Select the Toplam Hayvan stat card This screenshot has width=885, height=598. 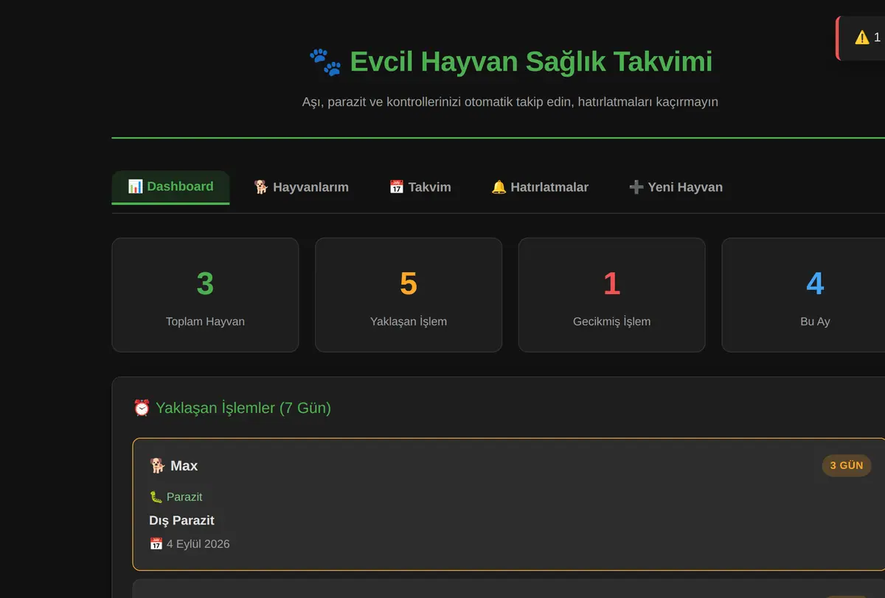point(205,295)
